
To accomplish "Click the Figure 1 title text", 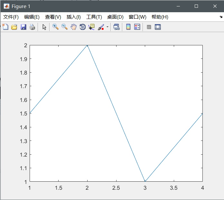I will pos(21,6).
